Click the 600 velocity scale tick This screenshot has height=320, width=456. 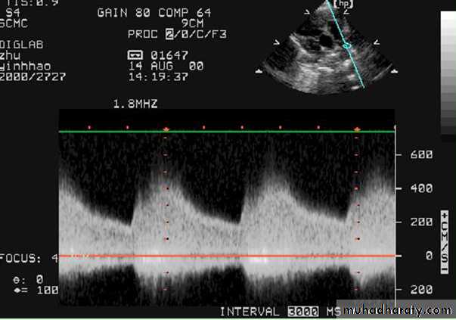(x=420, y=154)
